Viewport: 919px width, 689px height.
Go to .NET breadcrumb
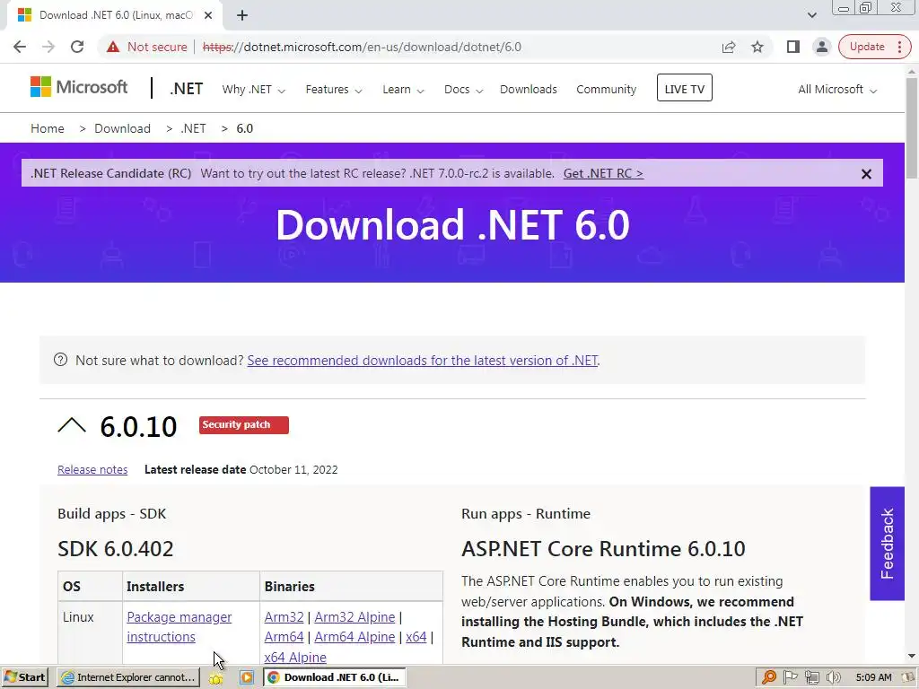194,128
